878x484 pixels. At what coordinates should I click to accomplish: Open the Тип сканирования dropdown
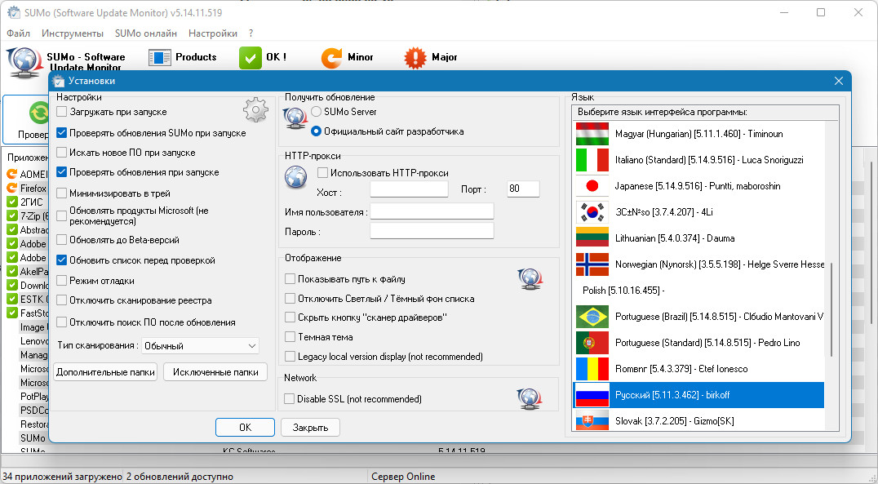(x=200, y=346)
